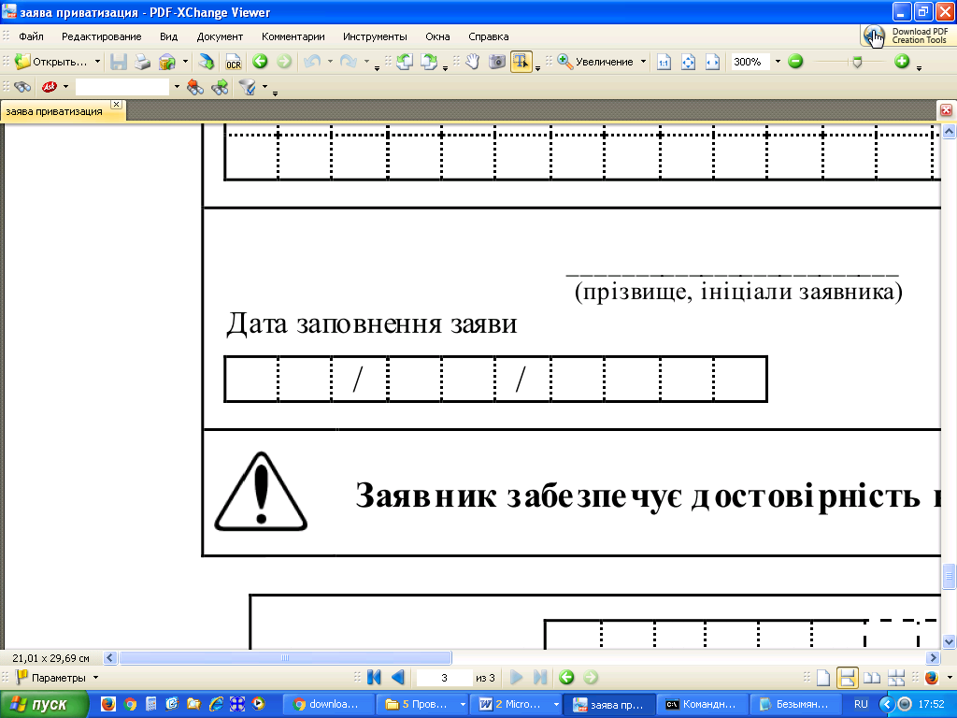Click the Actual Size 1:1 icon
Image resolution: width=957 pixels, height=718 pixels.
[x=664, y=62]
